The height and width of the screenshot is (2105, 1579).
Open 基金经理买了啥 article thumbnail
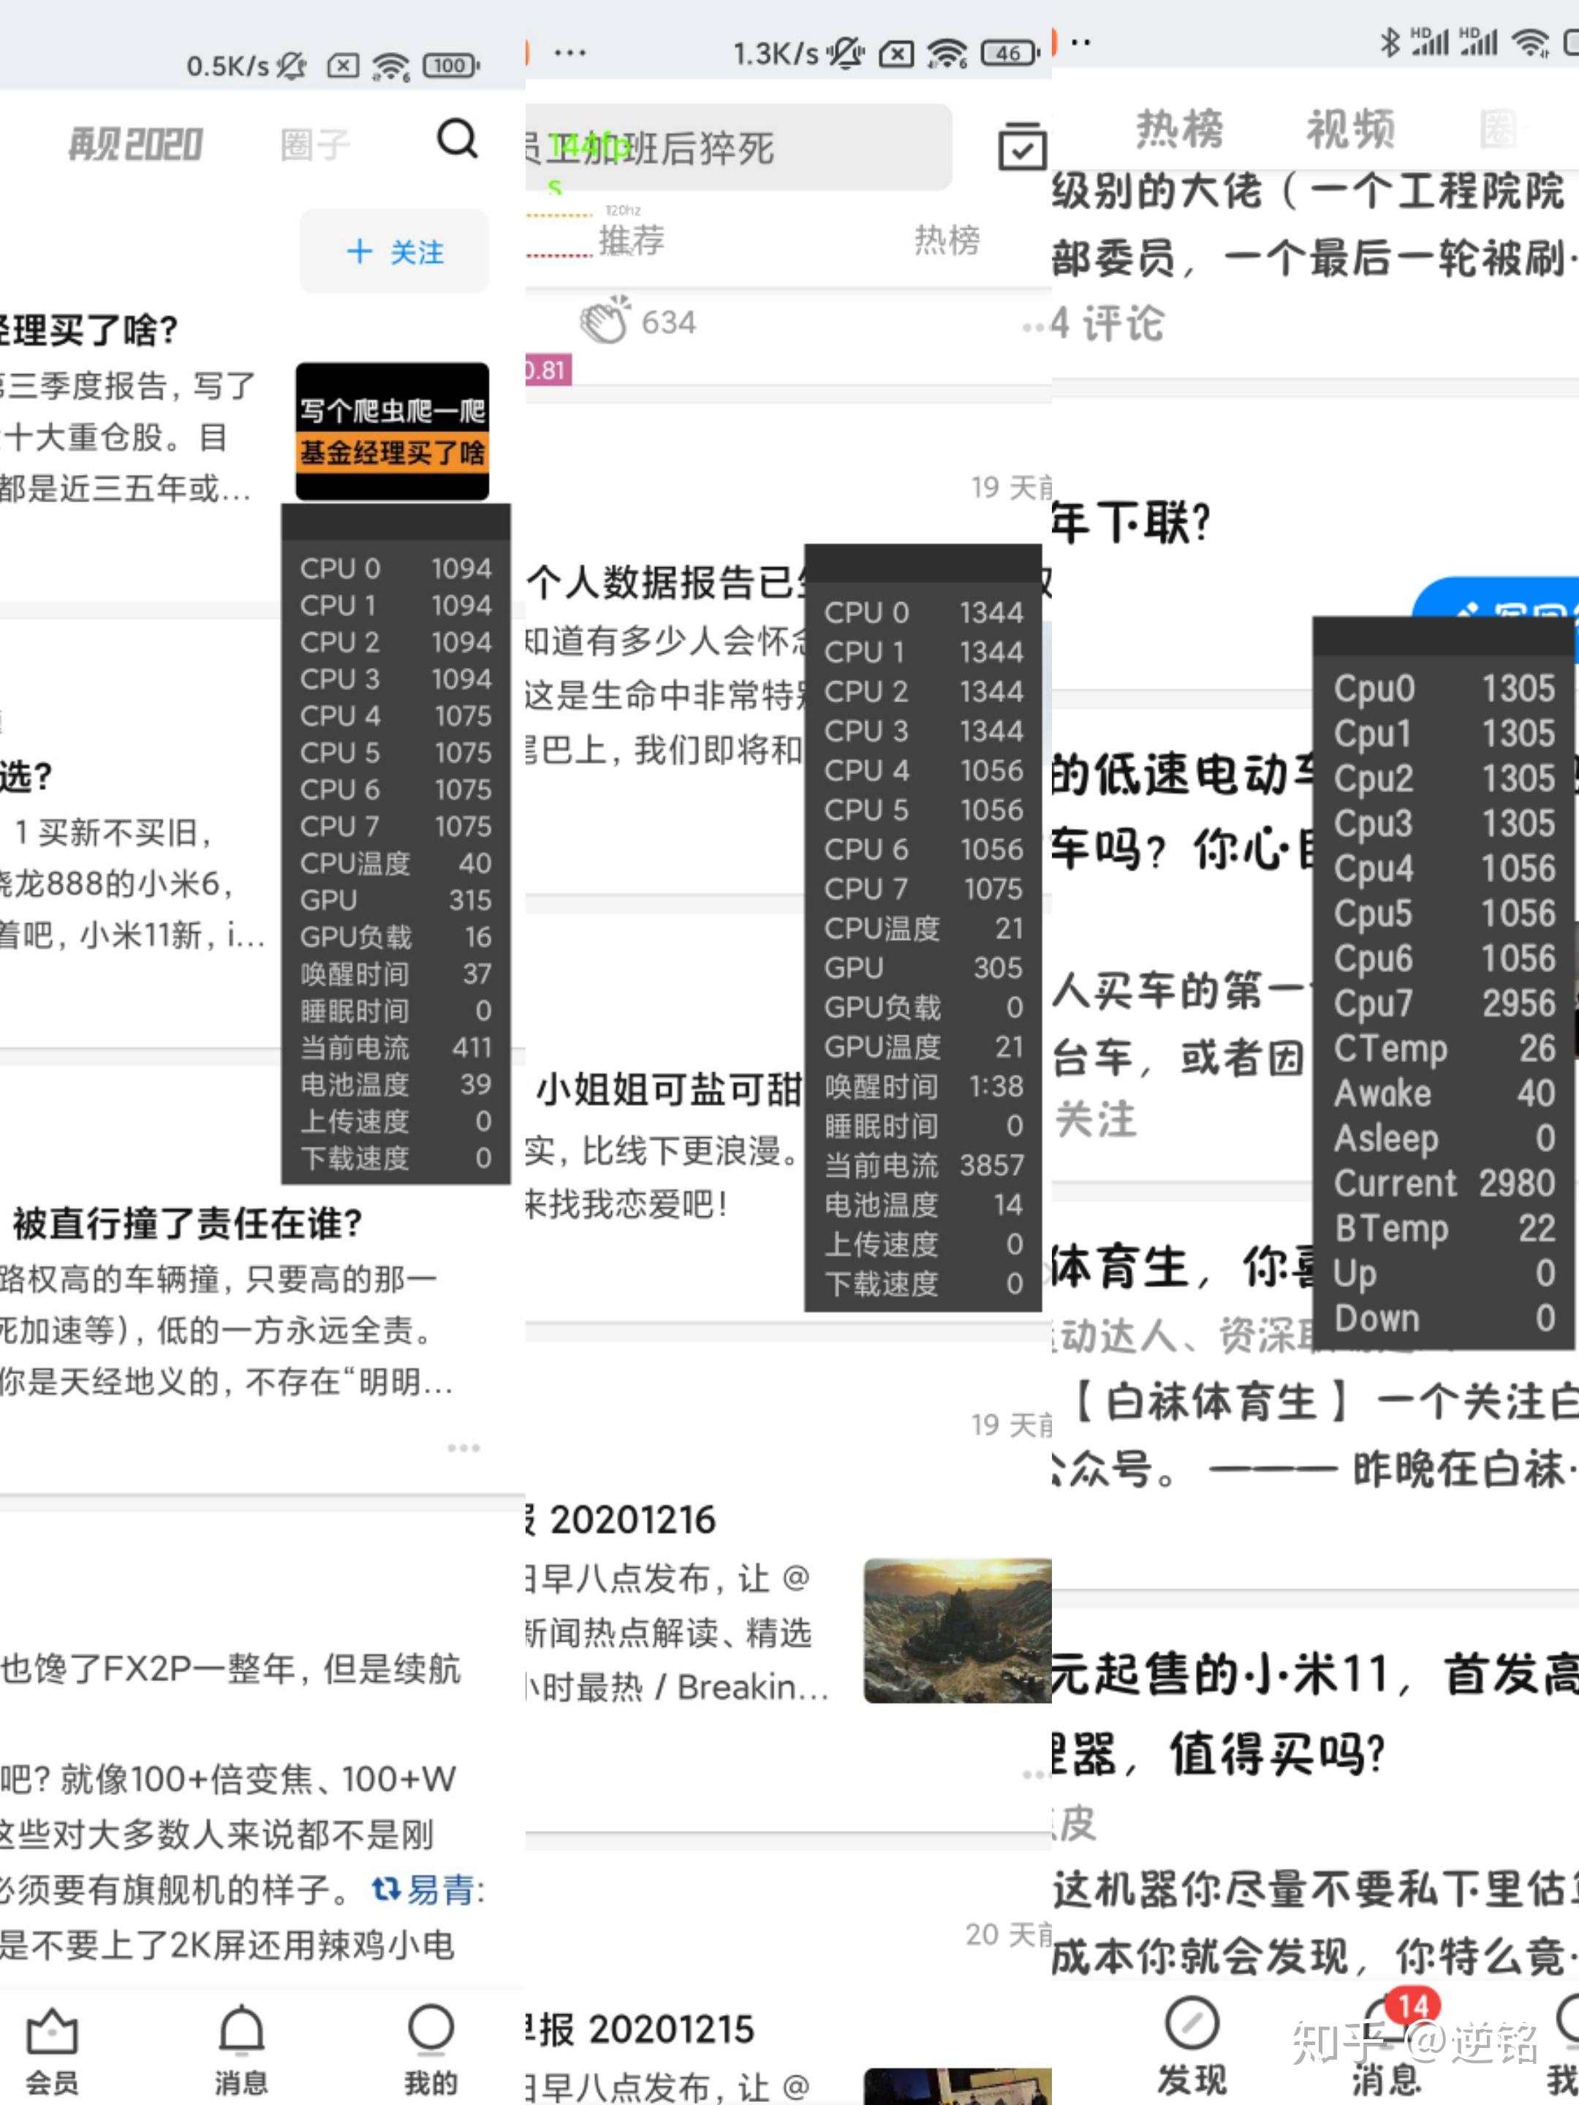[x=392, y=431]
